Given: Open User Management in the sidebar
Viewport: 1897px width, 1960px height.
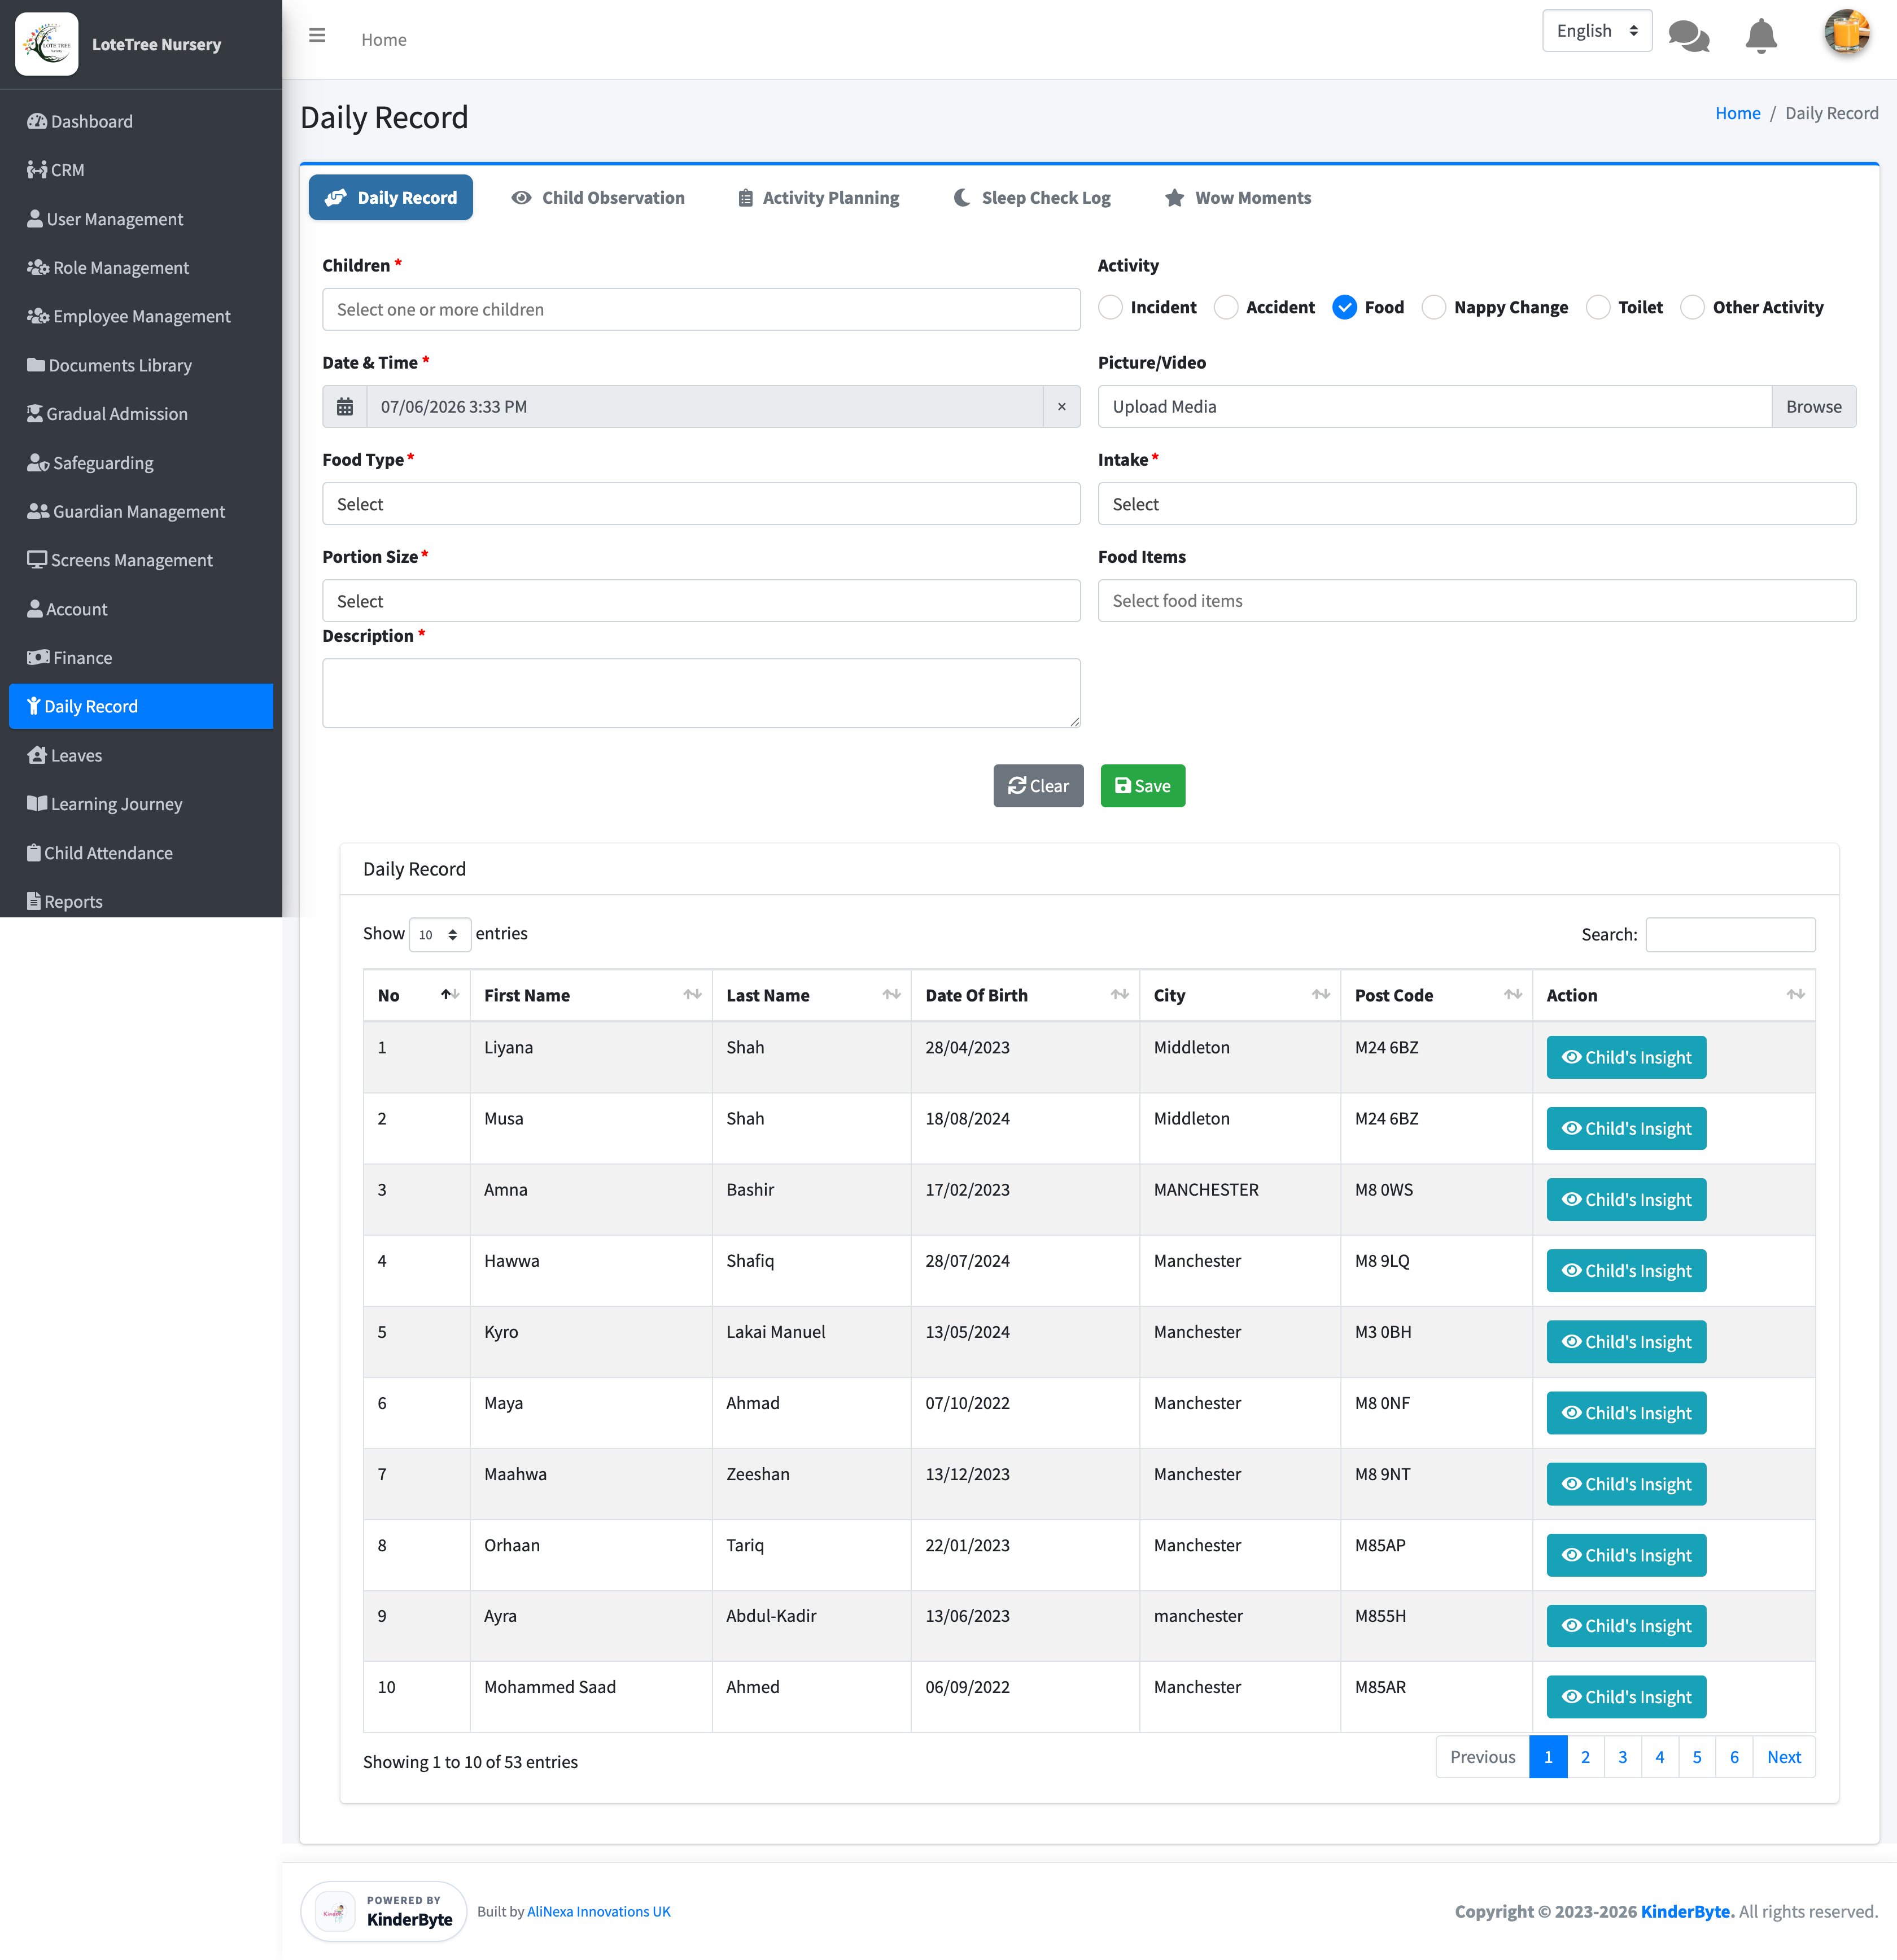Looking at the screenshot, I should [141, 219].
